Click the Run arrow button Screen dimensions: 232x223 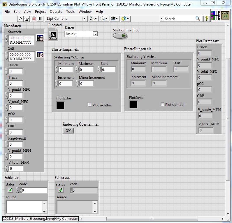click(x=20, y=19)
